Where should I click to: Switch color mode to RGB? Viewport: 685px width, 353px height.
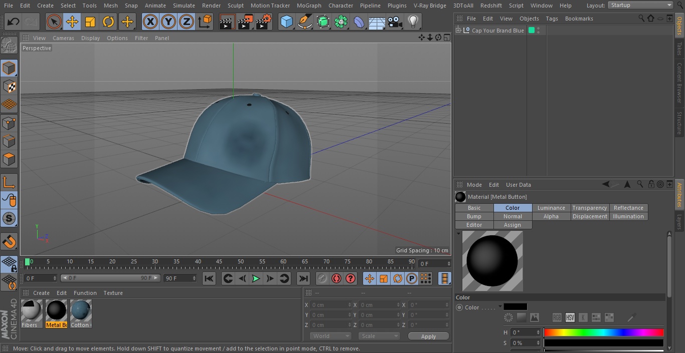[557, 317]
